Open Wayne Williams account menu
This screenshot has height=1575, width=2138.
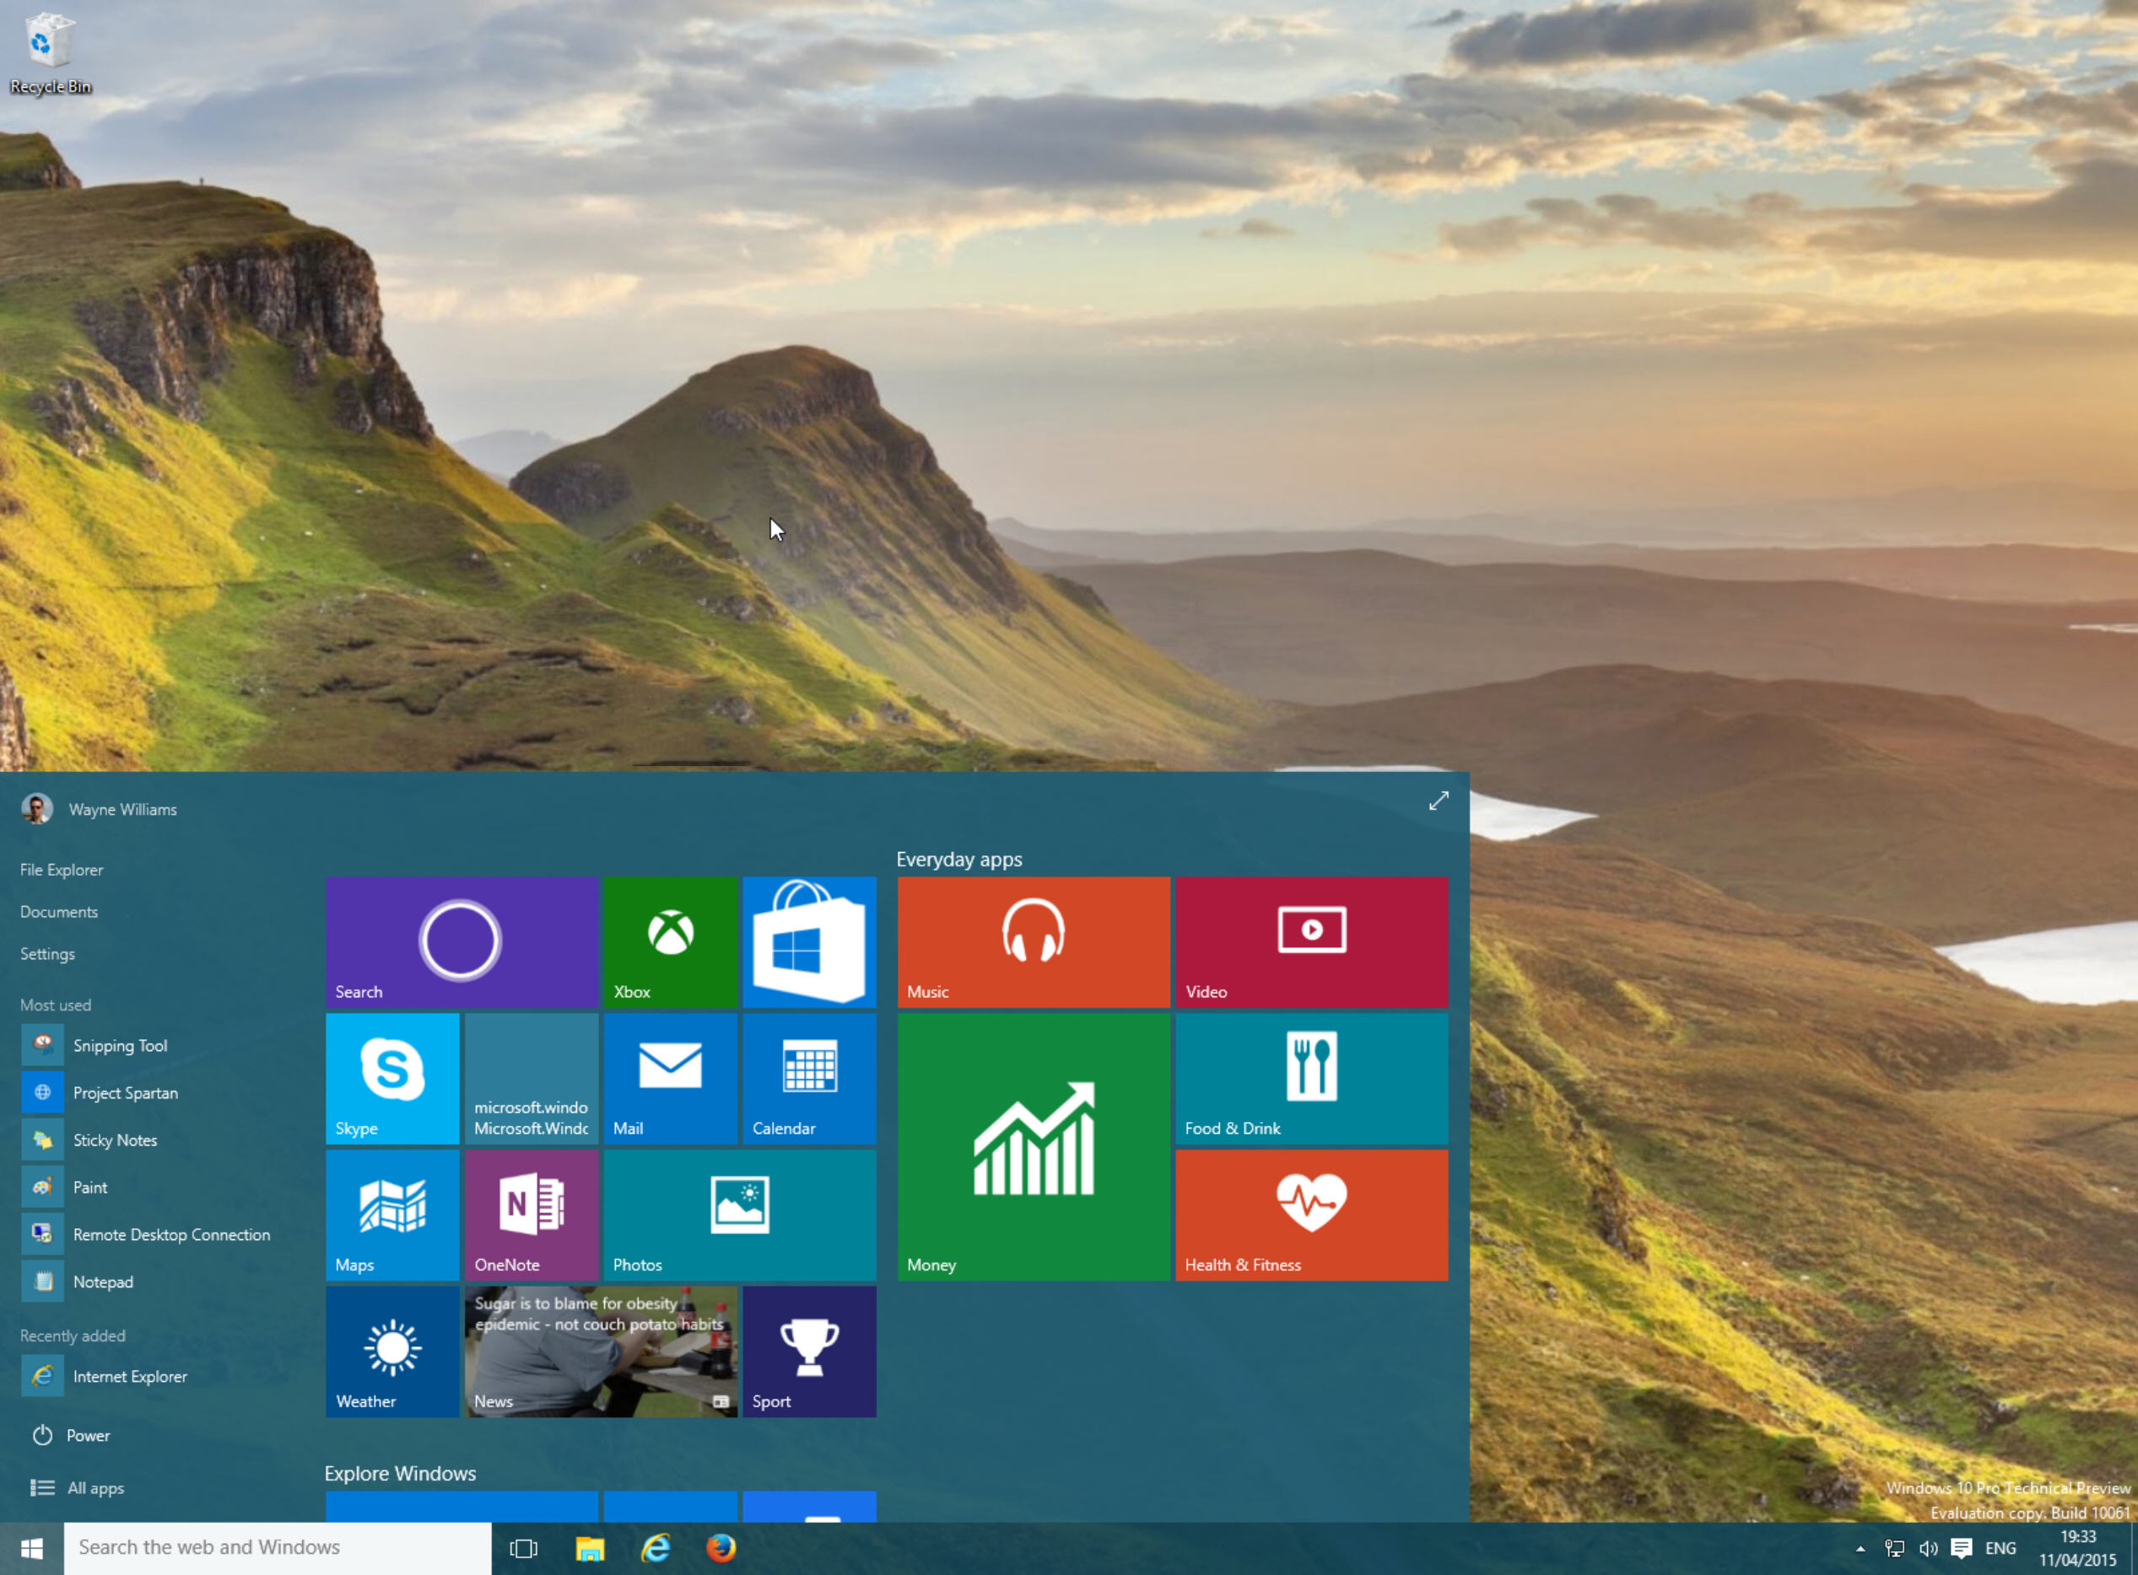coord(100,808)
